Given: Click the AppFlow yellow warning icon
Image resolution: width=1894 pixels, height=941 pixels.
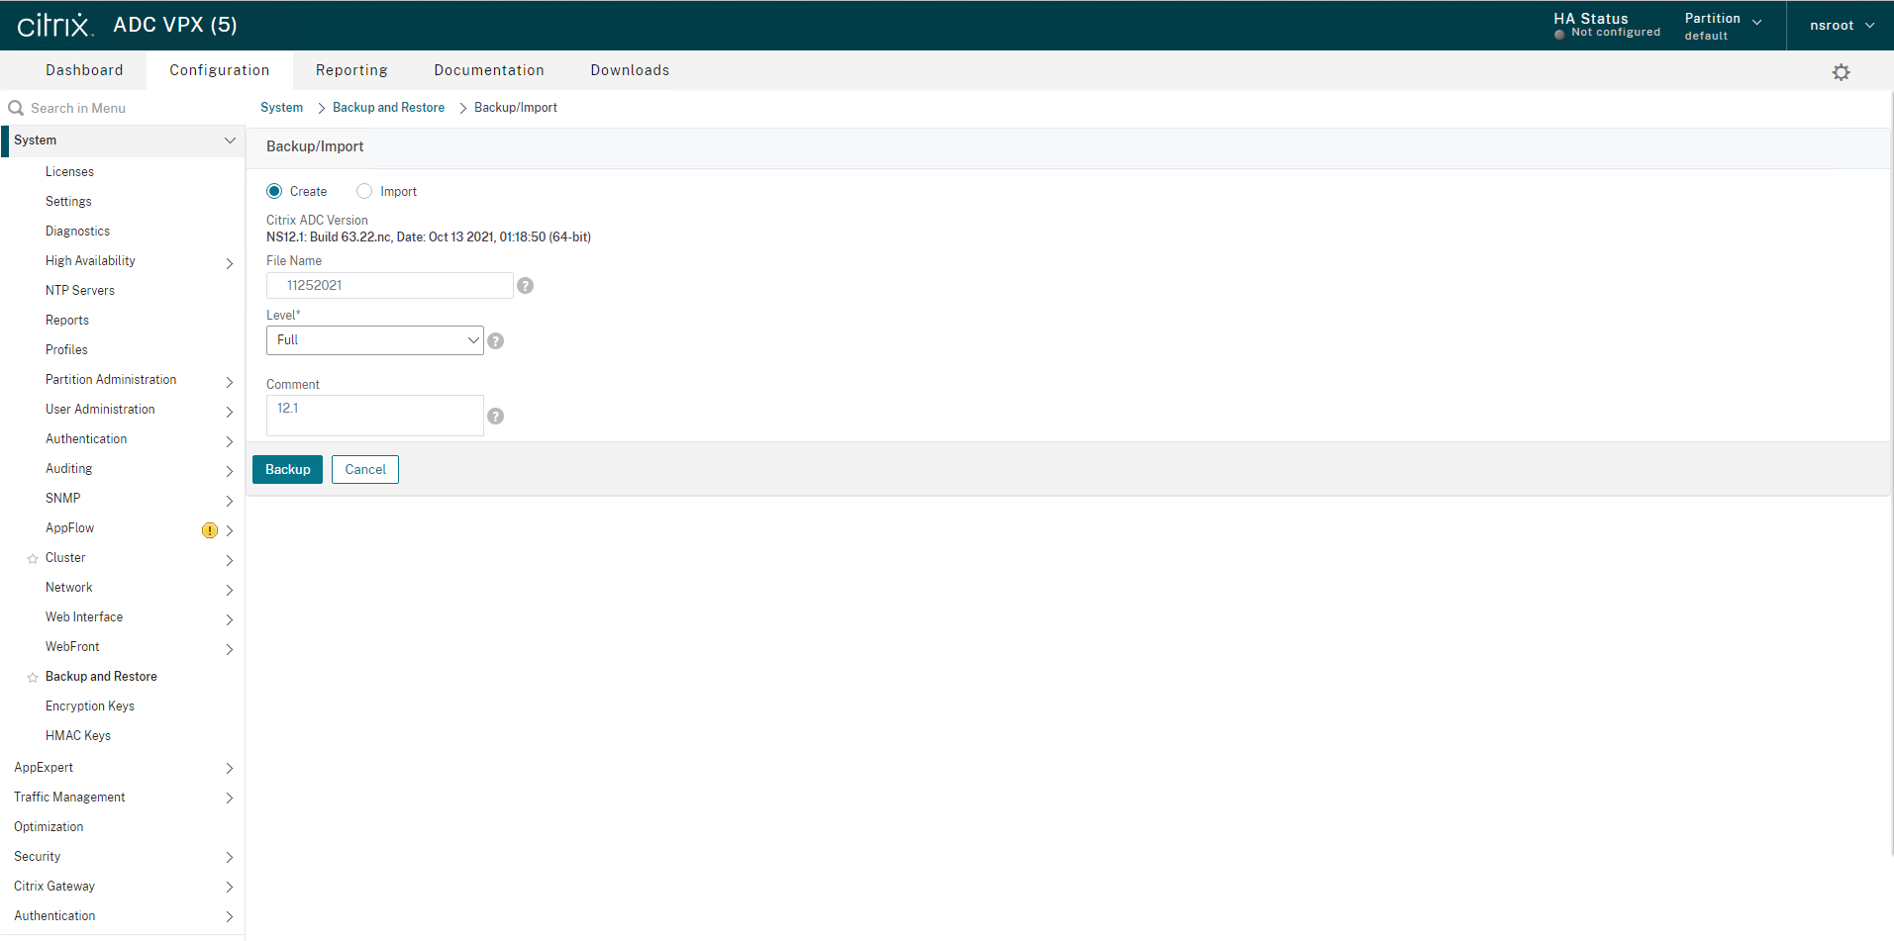Looking at the screenshot, I should coord(210,530).
